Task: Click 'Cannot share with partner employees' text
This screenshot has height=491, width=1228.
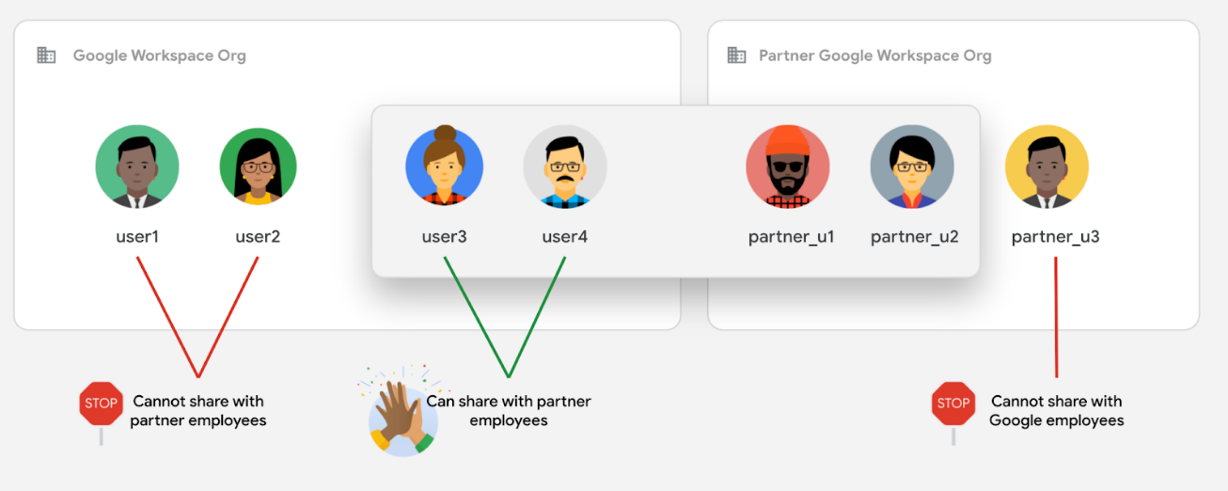Action: (x=198, y=411)
